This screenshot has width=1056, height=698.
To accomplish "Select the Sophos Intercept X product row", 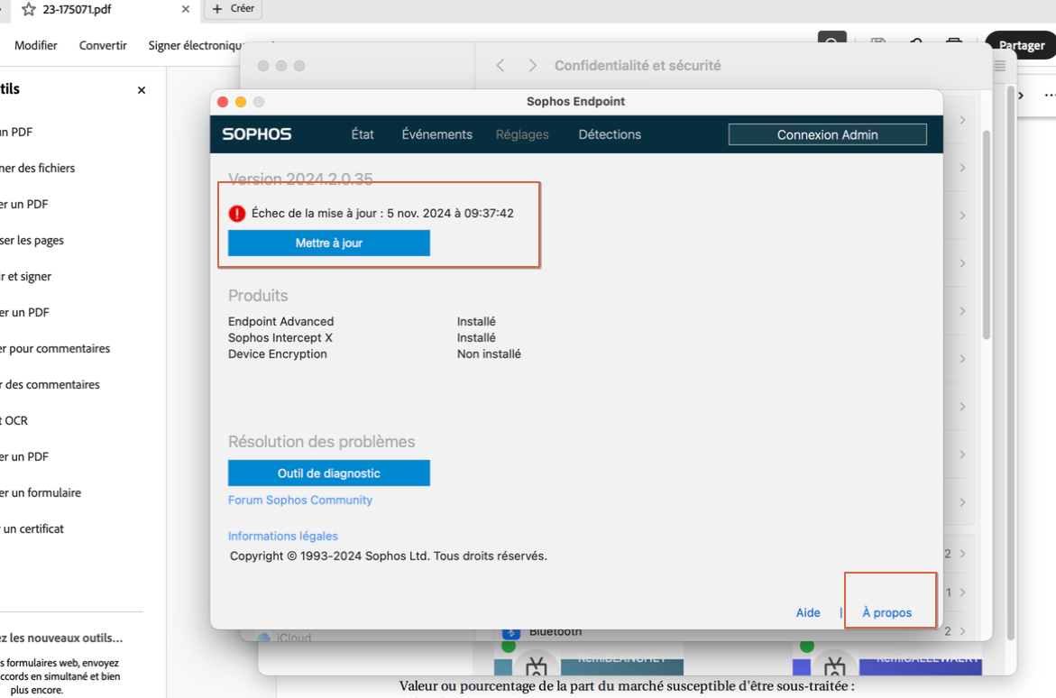I will pos(374,337).
